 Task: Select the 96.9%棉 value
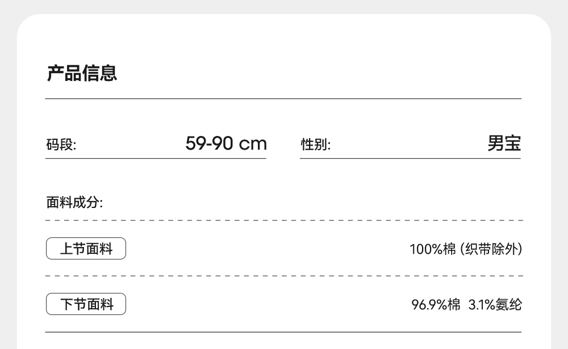point(436,305)
